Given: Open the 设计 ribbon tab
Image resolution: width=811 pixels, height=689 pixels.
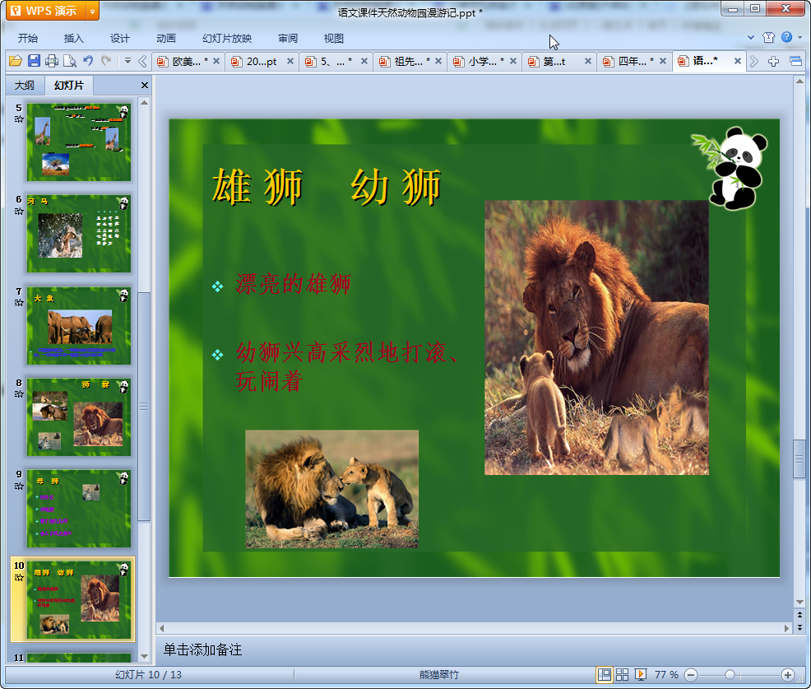Looking at the screenshot, I should (x=119, y=39).
